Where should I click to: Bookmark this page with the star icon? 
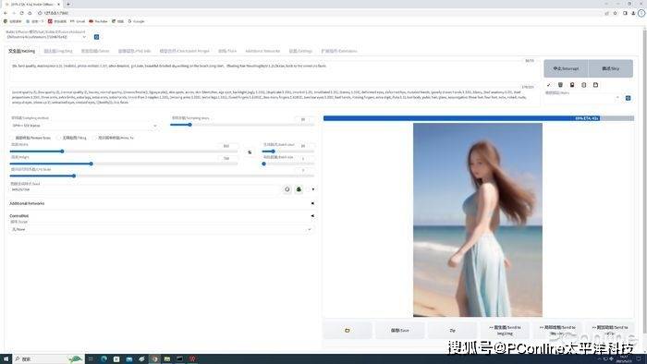pos(615,13)
